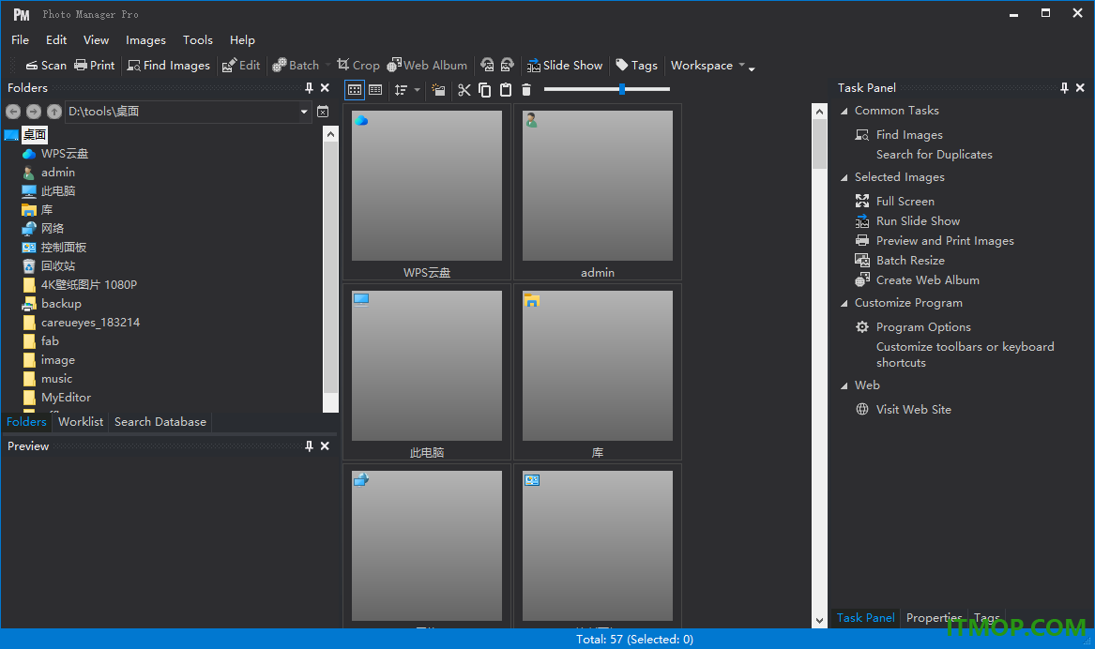Open the Edit menu

coord(56,39)
